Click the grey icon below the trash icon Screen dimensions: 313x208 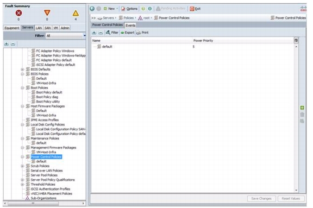[302, 121]
